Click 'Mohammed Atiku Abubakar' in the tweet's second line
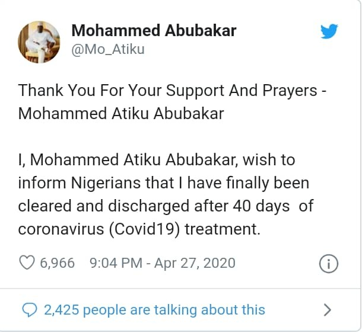The width and height of the screenshot is (362, 333). pos(121,113)
